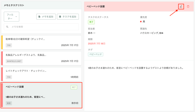Click the pencil edit icon for ベビーベッド設置
Viewport: 195px width, 112px height.
[x=181, y=7]
